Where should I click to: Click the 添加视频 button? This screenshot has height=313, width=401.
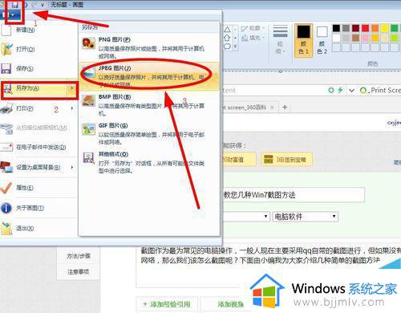pyautogui.click(x=230, y=304)
